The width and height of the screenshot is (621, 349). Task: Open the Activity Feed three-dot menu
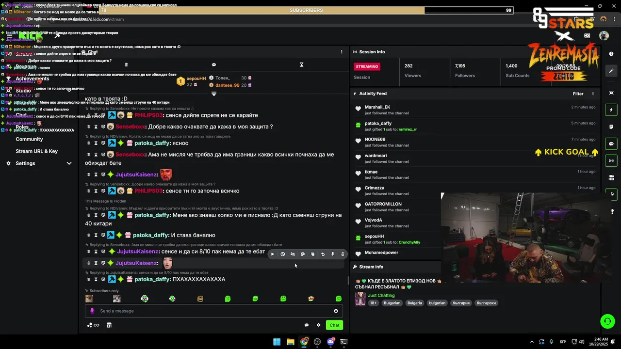click(593, 94)
